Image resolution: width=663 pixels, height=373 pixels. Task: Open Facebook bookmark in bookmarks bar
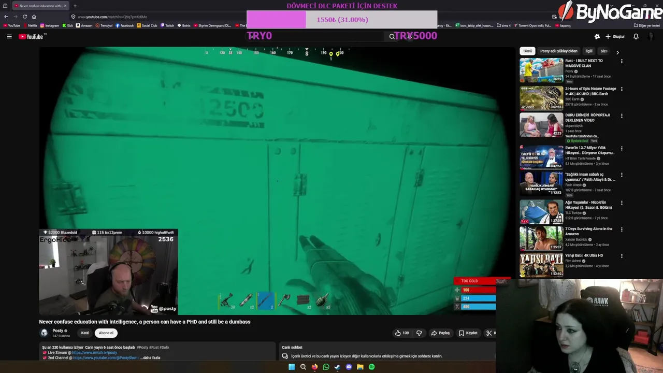click(125, 25)
